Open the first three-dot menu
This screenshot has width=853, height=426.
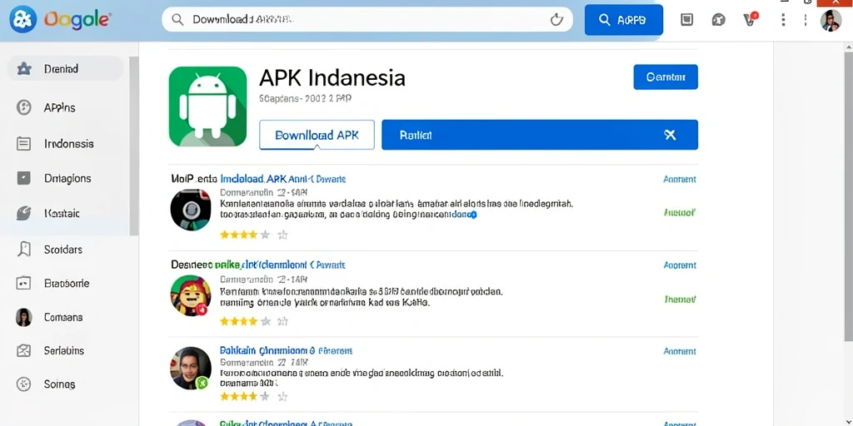(783, 20)
